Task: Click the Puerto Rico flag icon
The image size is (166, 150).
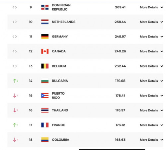Action: point(45,96)
